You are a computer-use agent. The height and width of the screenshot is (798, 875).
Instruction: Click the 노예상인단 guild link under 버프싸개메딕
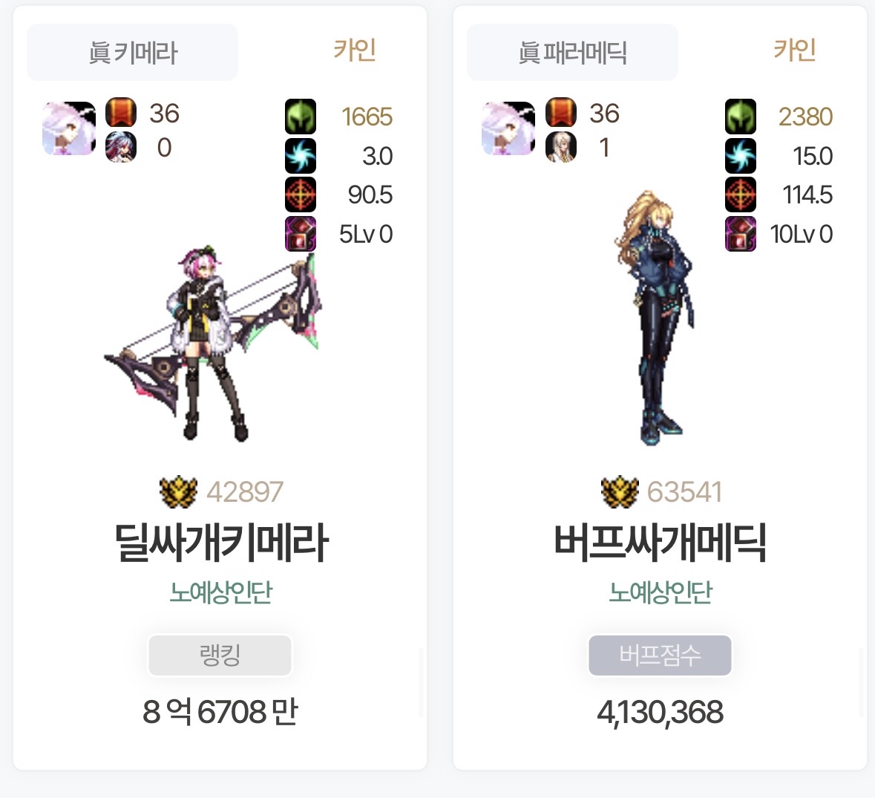[x=661, y=592]
